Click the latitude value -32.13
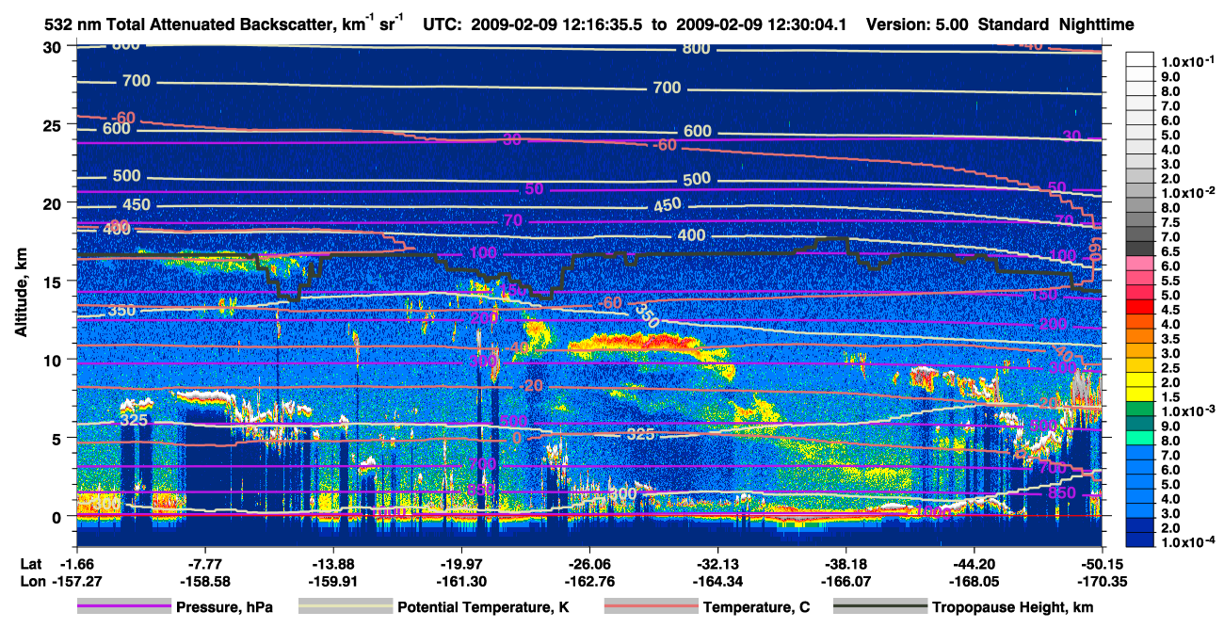 [x=717, y=563]
